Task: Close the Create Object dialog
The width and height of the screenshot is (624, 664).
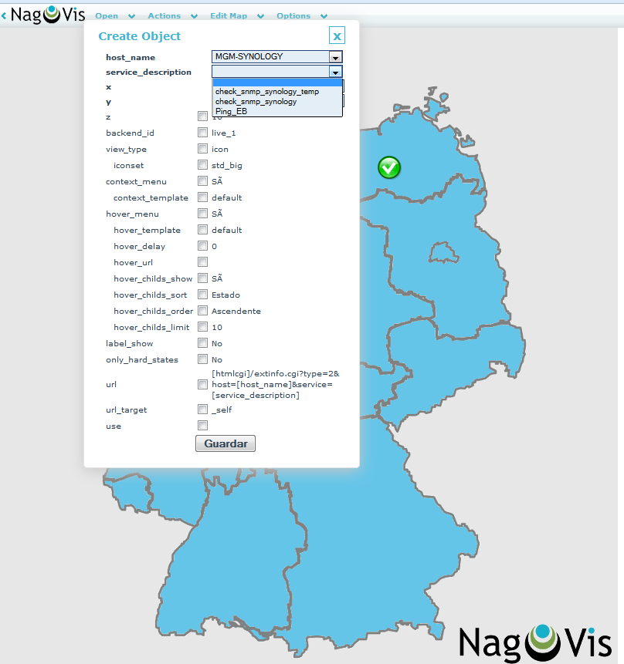Action: (337, 35)
